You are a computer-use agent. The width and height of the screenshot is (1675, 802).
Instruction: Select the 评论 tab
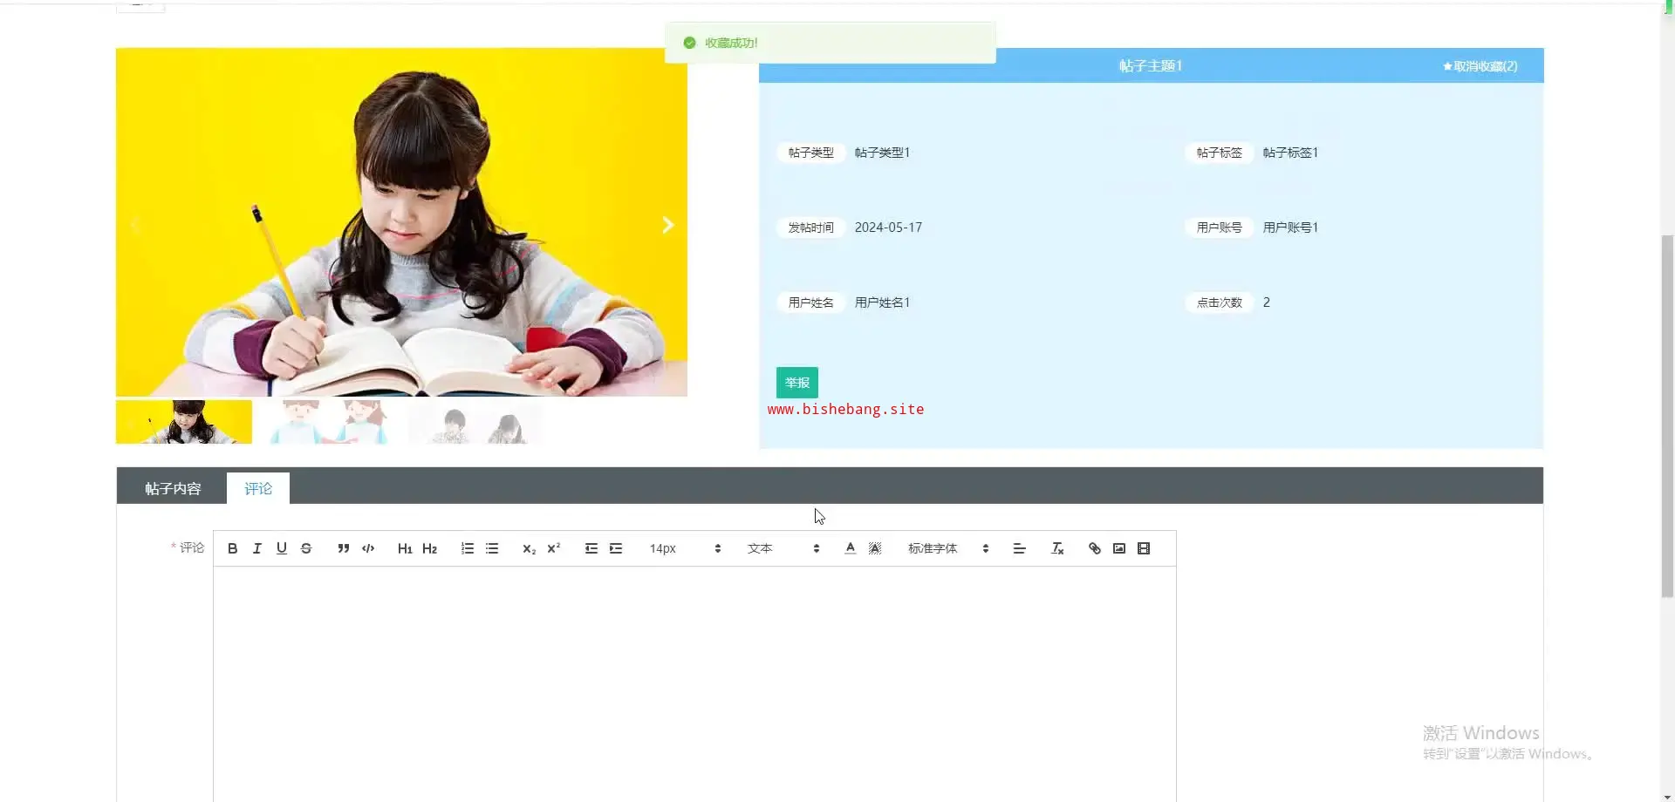tap(258, 488)
